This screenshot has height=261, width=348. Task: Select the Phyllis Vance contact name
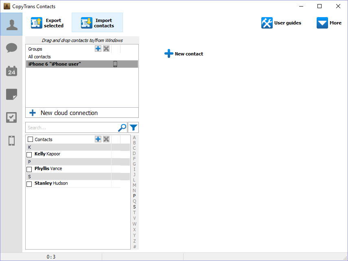[x=48, y=168]
